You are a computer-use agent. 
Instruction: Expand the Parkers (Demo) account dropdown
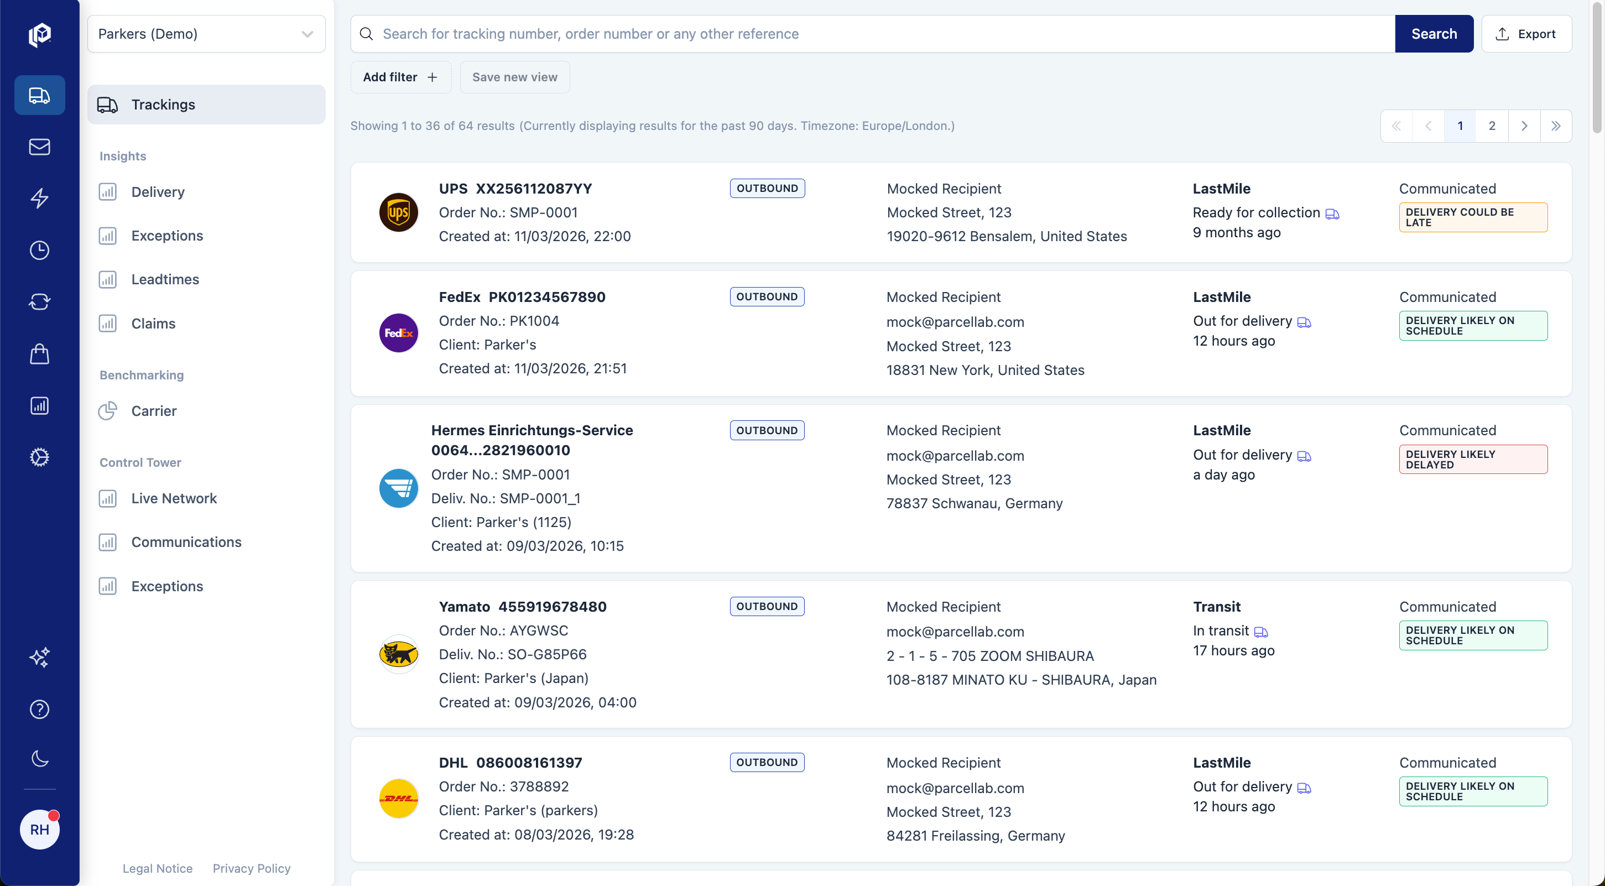pos(206,34)
